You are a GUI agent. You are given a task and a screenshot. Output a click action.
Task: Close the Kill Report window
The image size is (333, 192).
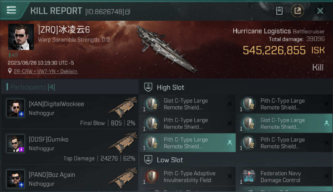[x=320, y=11]
